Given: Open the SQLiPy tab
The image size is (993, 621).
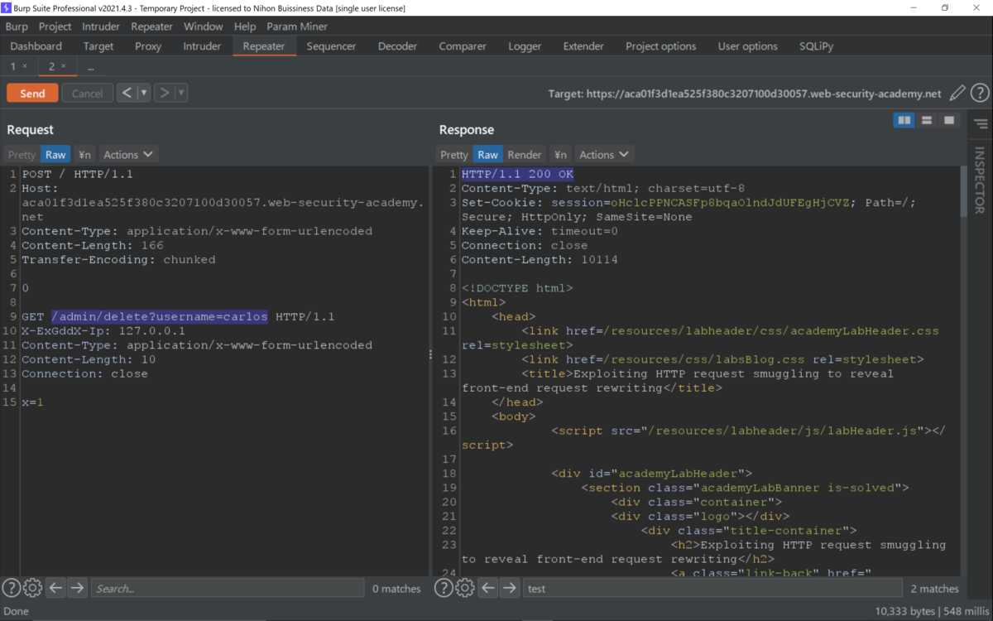Looking at the screenshot, I should (816, 46).
